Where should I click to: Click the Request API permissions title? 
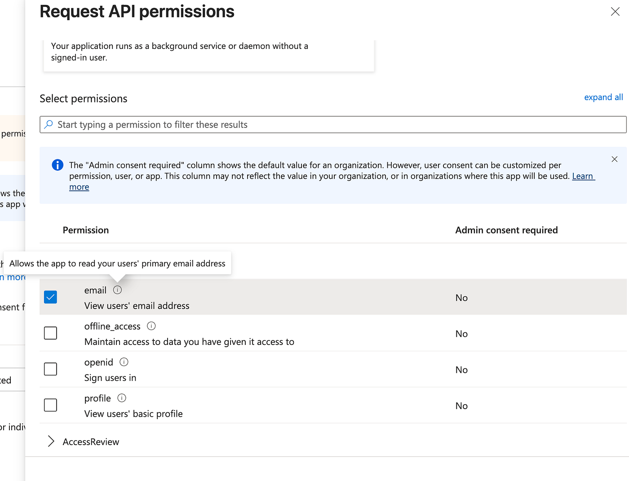coord(137,12)
